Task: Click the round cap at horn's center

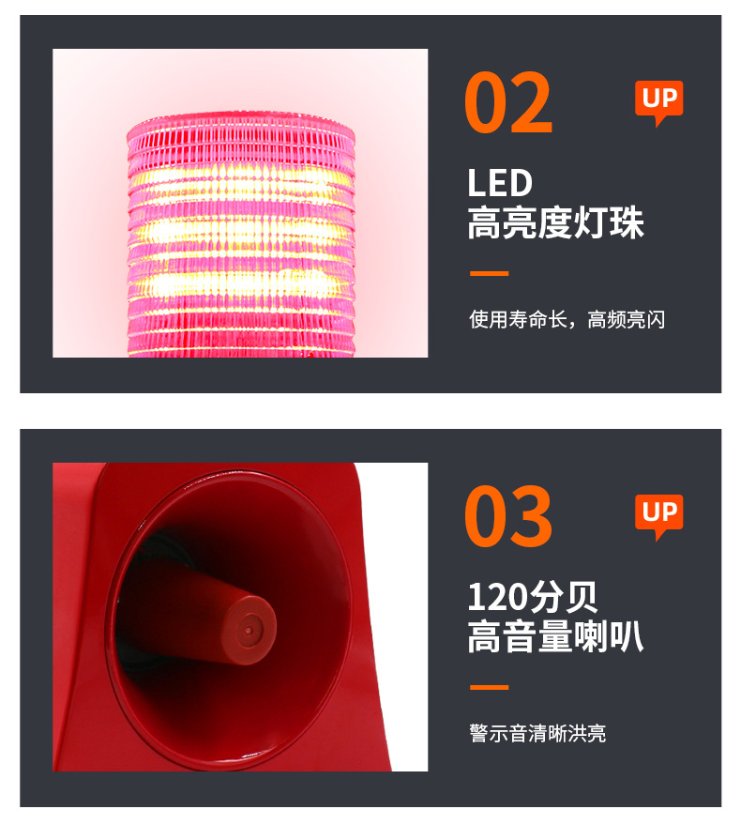Action: pyautogui.click(x=250, y=630)
